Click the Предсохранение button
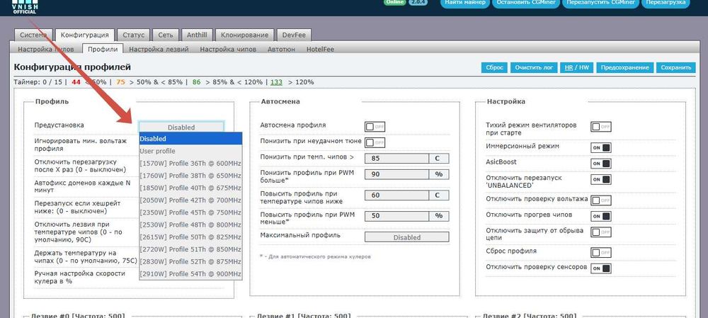The width and height of the screenshot is (708, 318). (625, 68)
